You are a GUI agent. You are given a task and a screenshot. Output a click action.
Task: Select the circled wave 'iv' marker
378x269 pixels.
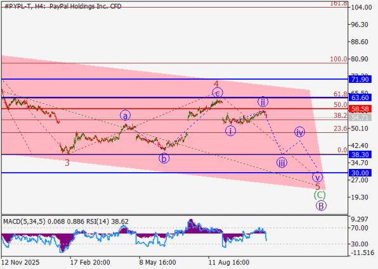point(299,132)
